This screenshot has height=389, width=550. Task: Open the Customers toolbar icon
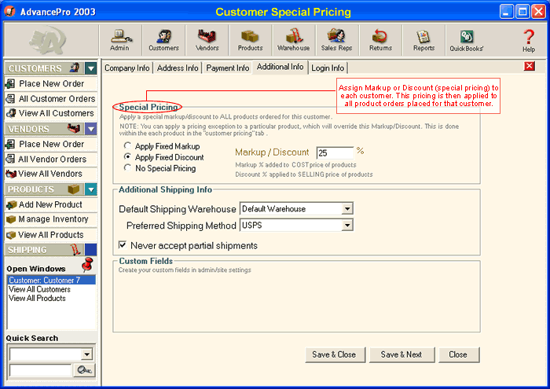coord(163,40)
